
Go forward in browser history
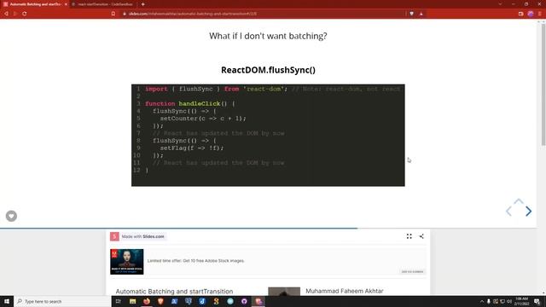coord(15,14)
